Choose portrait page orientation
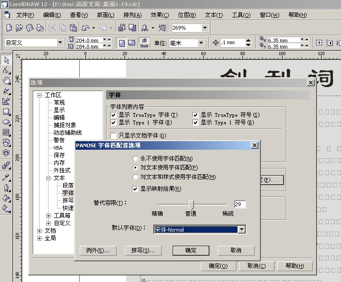The image size is (341, 282). pos(122,43)
